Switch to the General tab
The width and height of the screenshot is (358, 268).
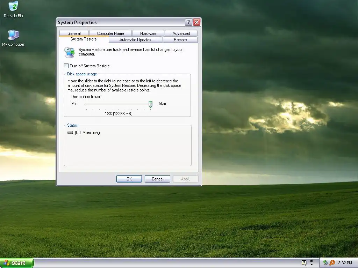pos(74,33)
